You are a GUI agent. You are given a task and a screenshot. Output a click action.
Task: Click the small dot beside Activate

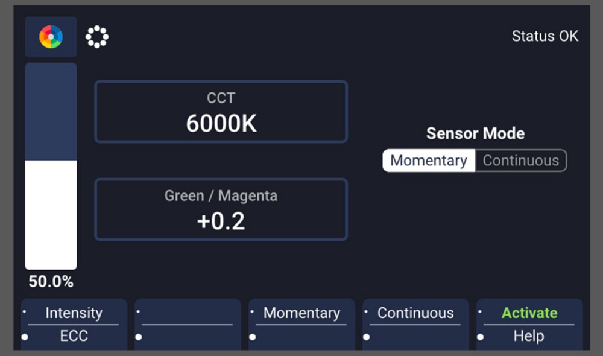pos(479,311)
